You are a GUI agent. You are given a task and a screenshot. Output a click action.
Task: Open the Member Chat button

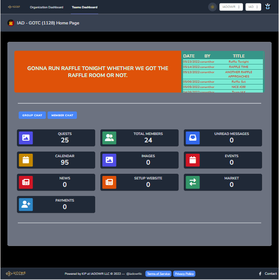pos(62,115)
